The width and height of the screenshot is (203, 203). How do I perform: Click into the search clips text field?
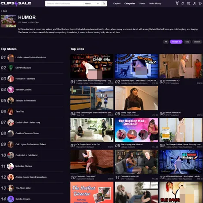pyautogui.click(x=64, y=4)
